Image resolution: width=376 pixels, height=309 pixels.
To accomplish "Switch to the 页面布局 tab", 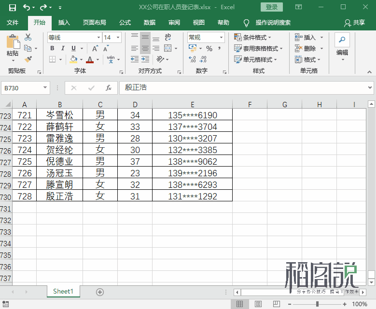I will pyautogui.click(x=95, y=23).
